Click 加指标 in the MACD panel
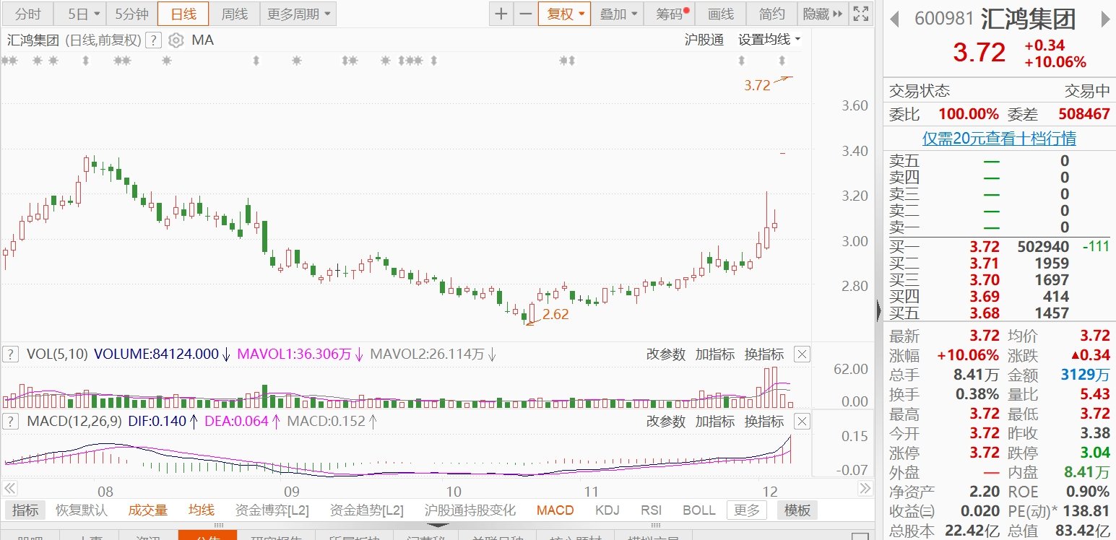Screen dimensions: 1116x540 [714, 421]
